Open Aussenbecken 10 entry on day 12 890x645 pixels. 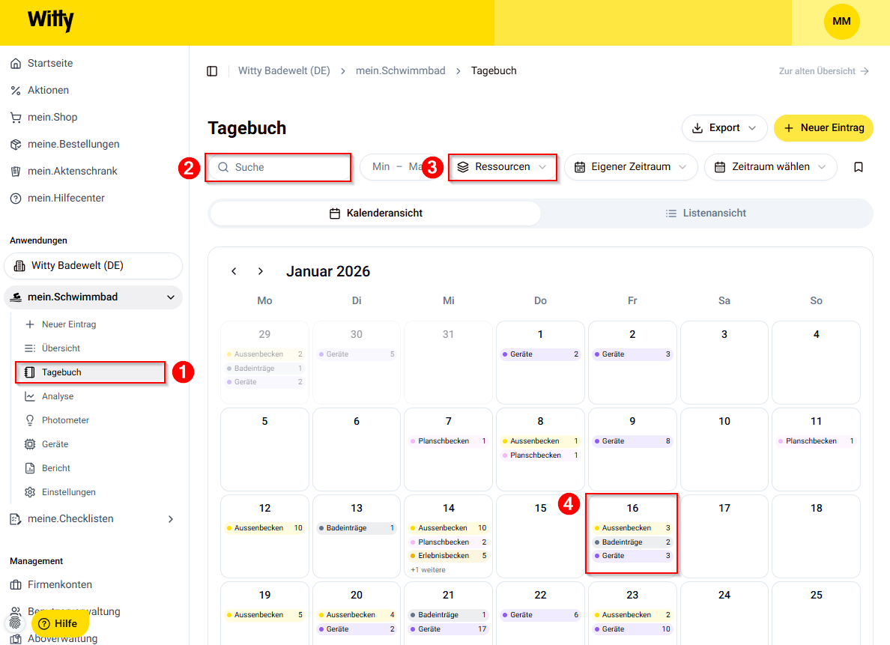(264, 528)
